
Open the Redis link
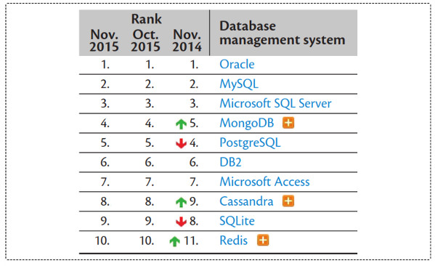click(233, 241)
